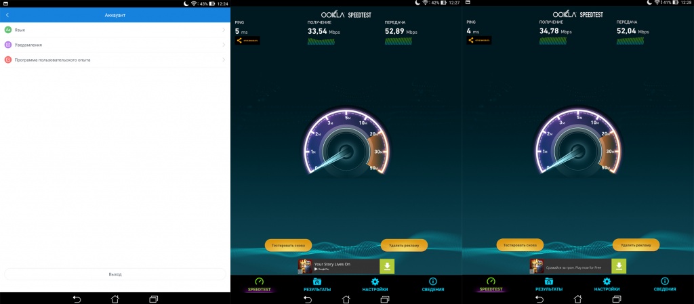The image size is (694, 304).
Task: Expand Программа пользовательского опыта chevron
Action: [224, 60]
